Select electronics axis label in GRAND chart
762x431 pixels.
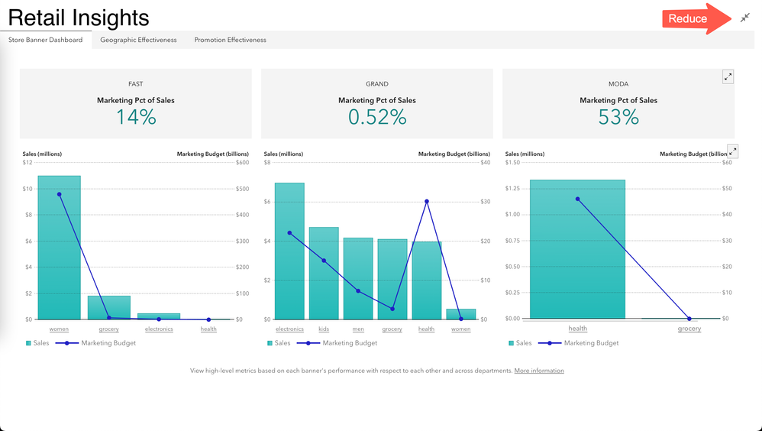289,329
